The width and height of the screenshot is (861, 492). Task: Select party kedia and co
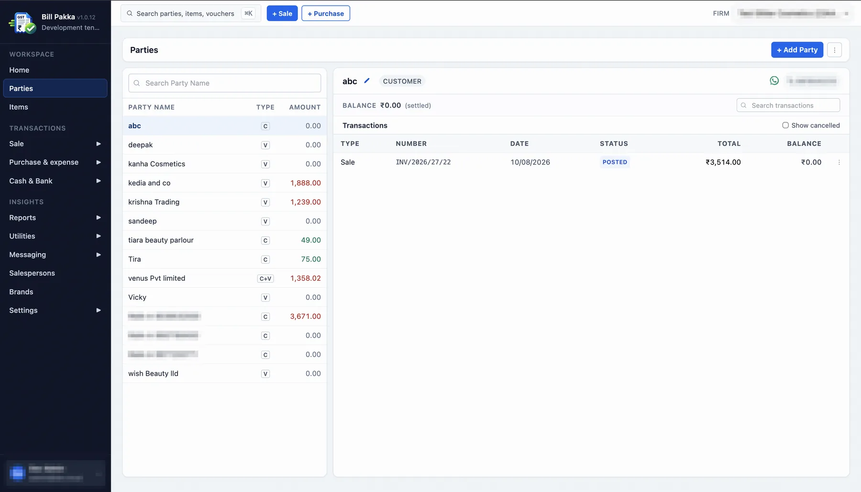click(224, 183)
